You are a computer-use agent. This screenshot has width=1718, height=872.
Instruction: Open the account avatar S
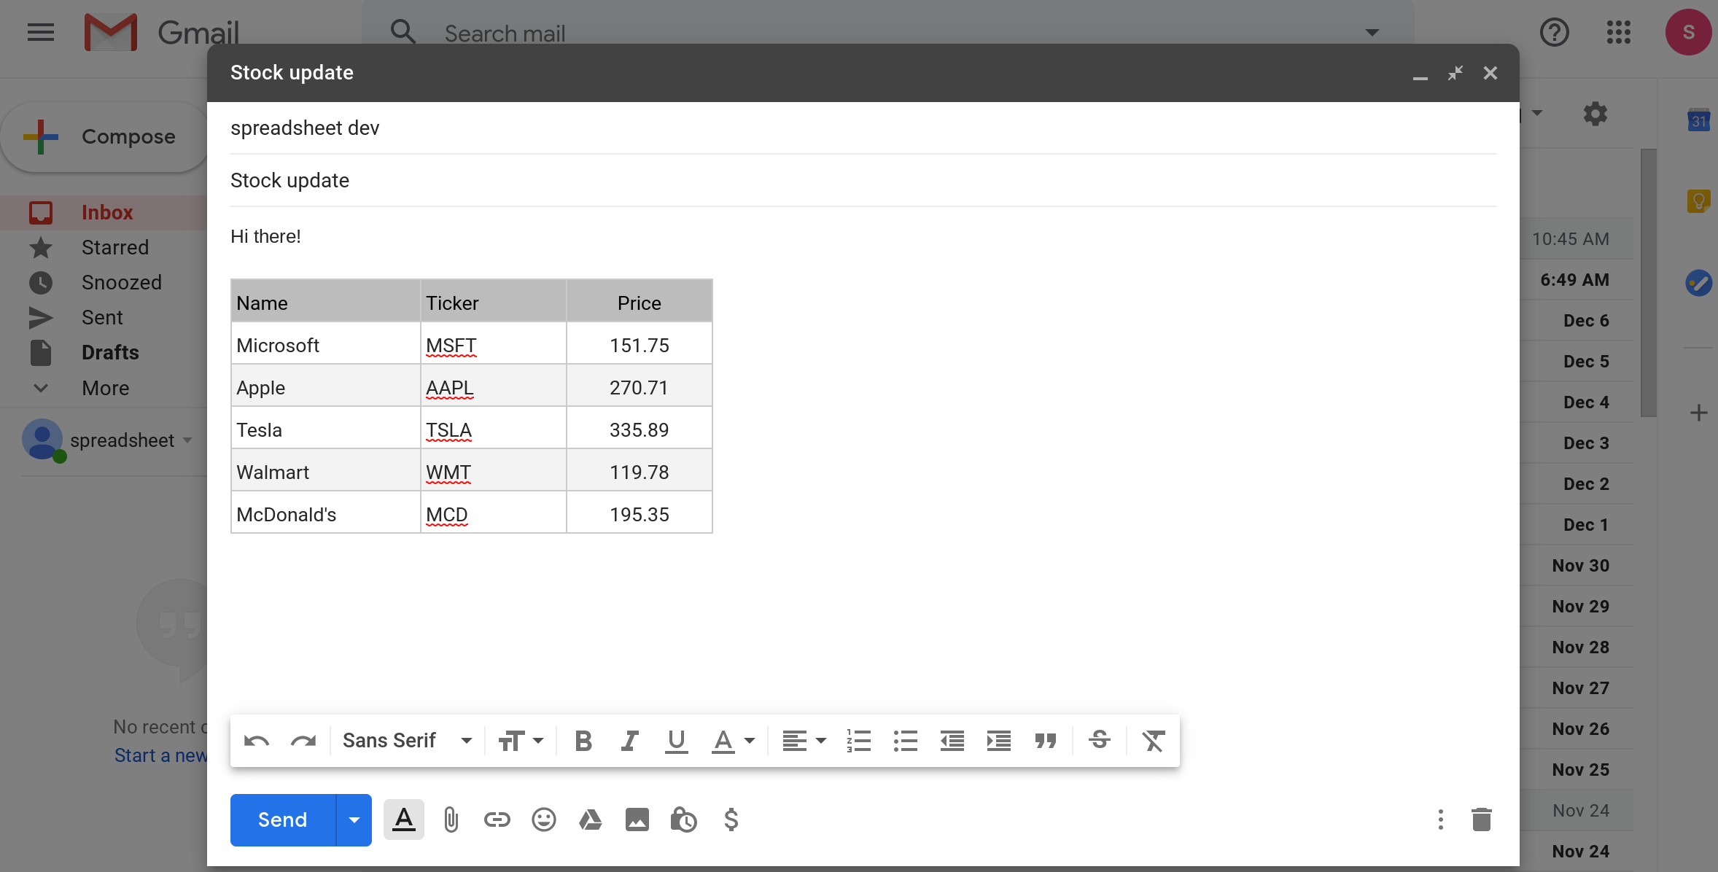click(x=1688, y=33)
